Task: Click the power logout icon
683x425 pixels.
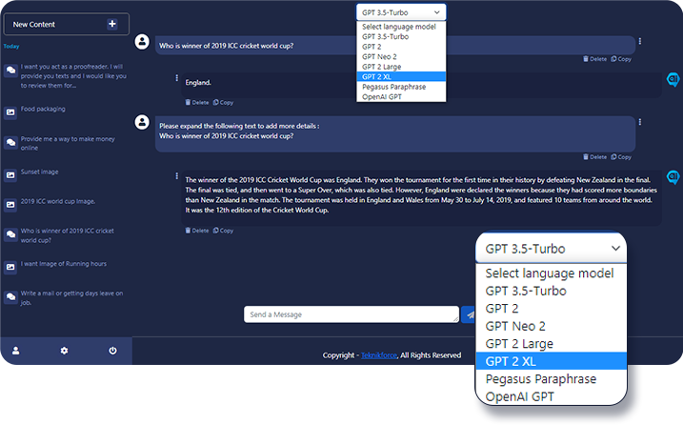Action: tap(112, 351)
